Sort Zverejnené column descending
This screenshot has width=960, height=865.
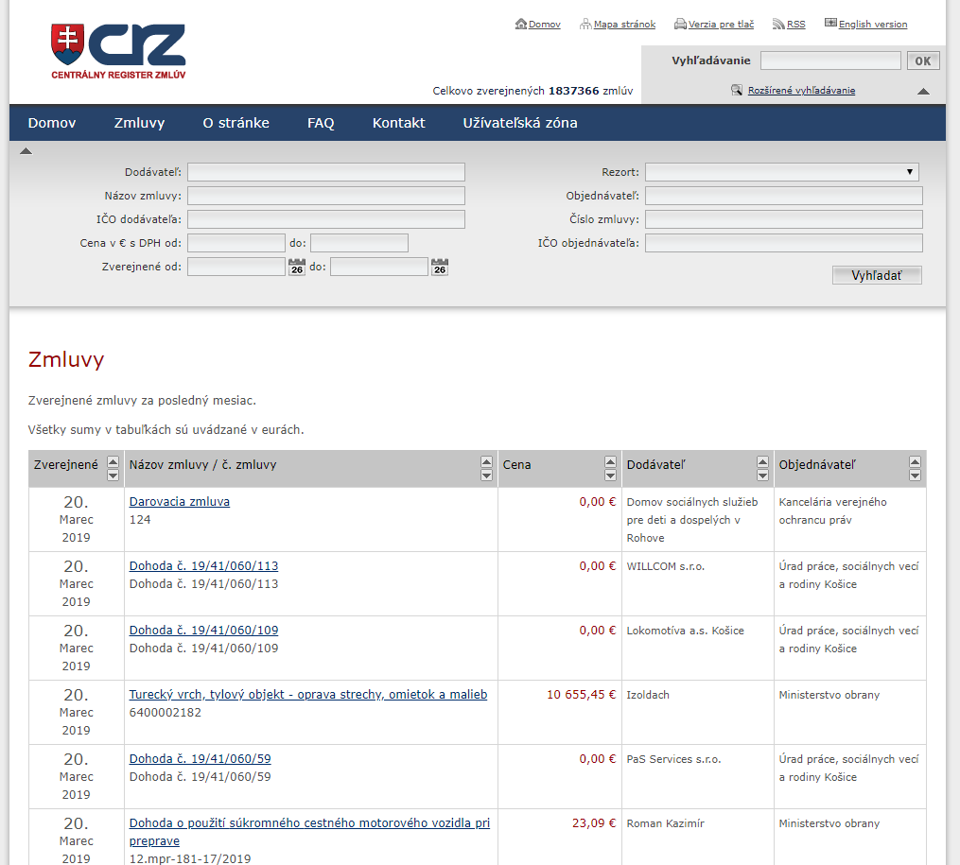point(113,476)
